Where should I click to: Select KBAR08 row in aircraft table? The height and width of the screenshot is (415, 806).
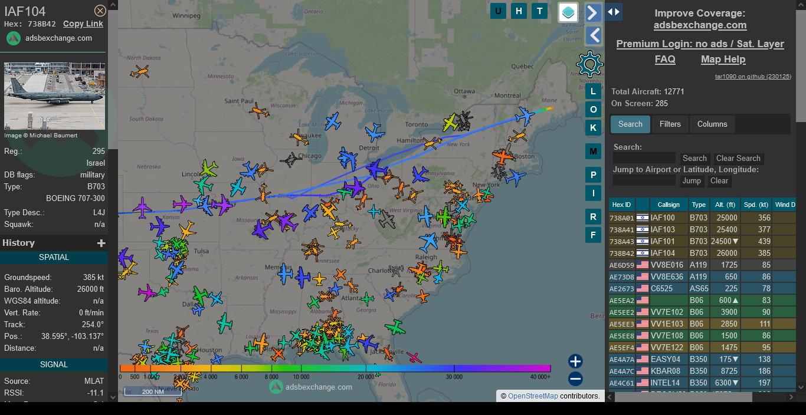pyautogui.click(x=702, y=371)
